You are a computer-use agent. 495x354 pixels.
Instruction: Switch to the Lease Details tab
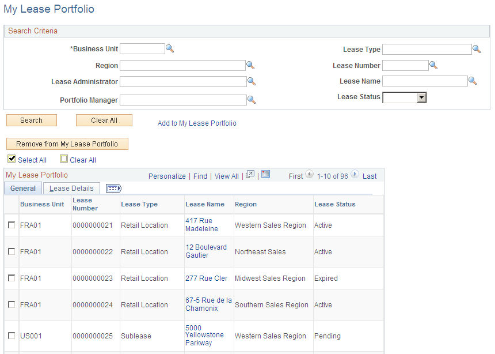tap(71, 188)
